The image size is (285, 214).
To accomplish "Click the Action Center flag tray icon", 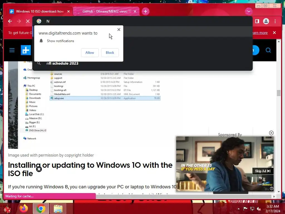I will pos(245,208).
